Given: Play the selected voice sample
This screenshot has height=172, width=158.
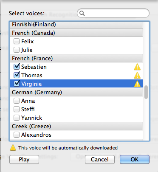Looking at the screenshot, I should pyautogui.click(x=24, y=159).
